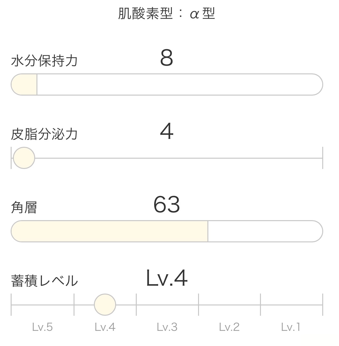Select the Lv.3 level label
Screen dimensions: 339x346
(166, 327)
